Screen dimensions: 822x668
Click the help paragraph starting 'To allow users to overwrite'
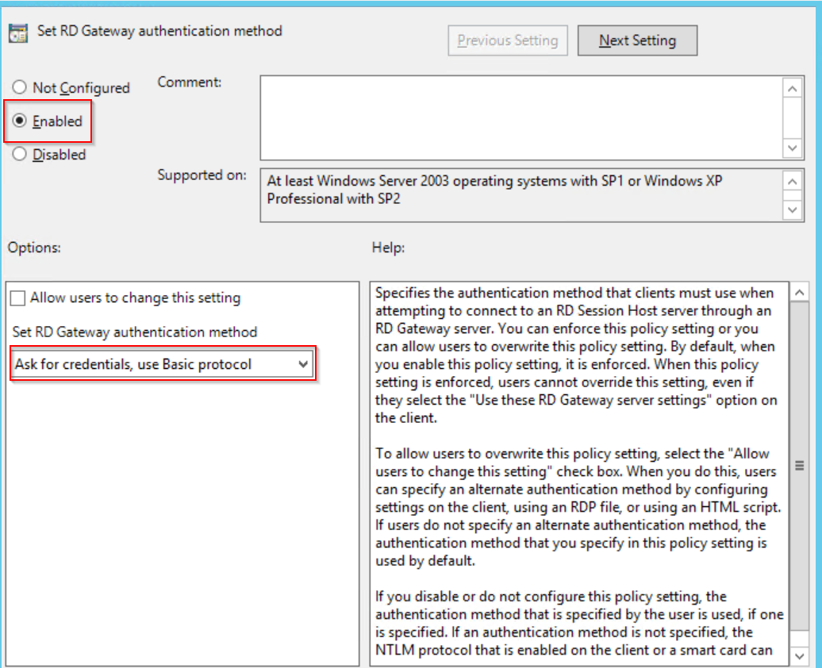coord(578,507)
